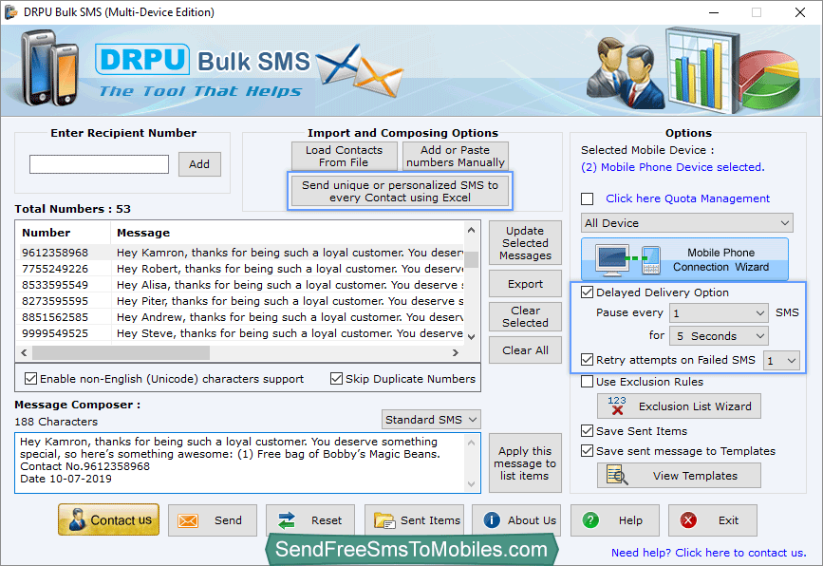Image resolution: width=823 pixels, height=566 pixels.
Task: Click the computer-to-phone connection icon
Action: tap(627, 259)
